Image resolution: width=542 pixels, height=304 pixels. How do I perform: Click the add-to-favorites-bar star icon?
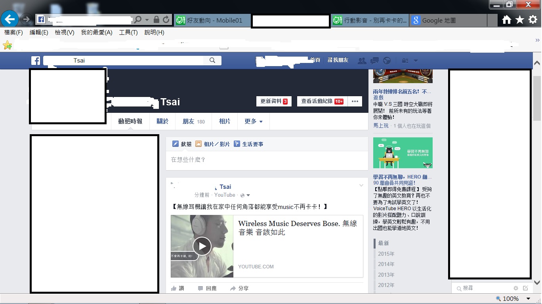click(7, 45)
